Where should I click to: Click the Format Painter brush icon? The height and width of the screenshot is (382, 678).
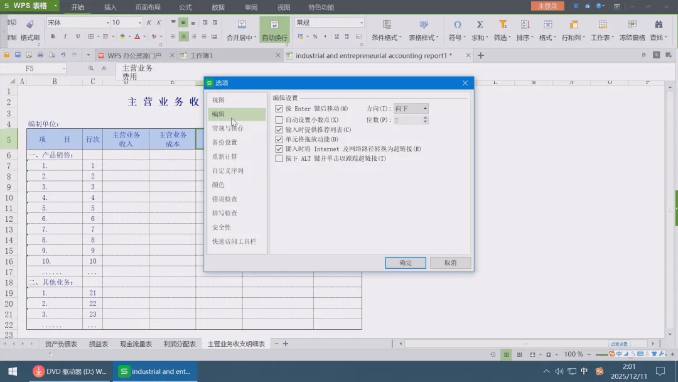click(x=30, y=25)
